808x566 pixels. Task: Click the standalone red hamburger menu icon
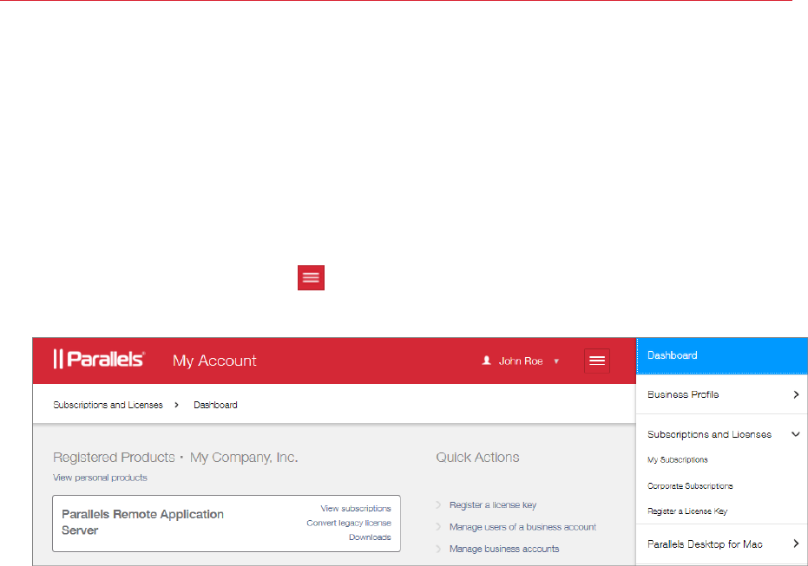311,278
